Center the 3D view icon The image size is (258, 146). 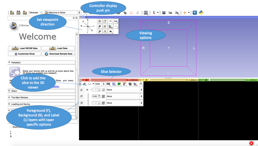click(x=99, y=21)
